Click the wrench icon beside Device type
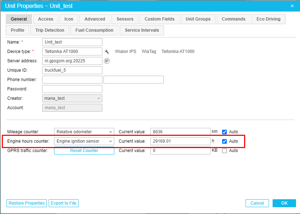The height and width of the screenshot is (214, 300). click(x=107, y=52)
